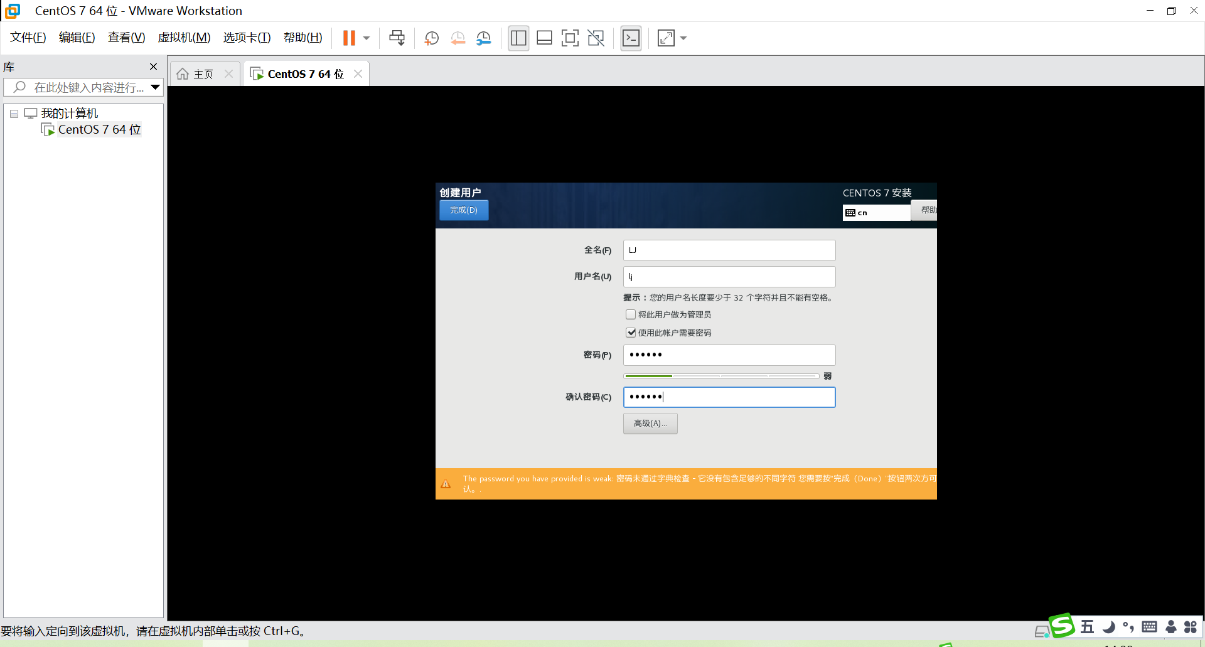Click the 完成(D) done button
Screen dimensions: 1205x647
pos(464,210)
